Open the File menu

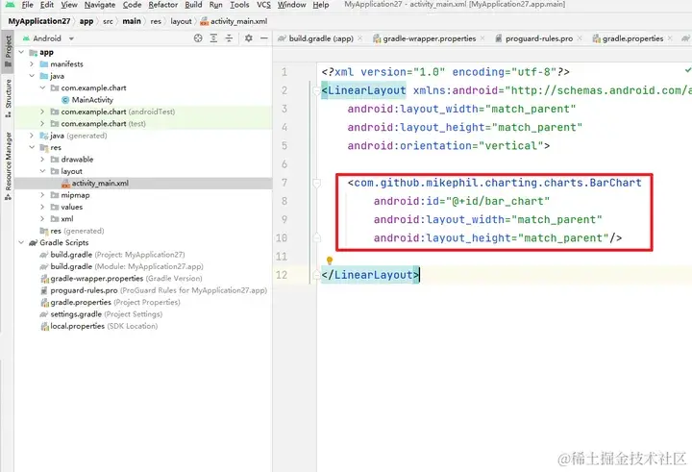tap(27, 5)
